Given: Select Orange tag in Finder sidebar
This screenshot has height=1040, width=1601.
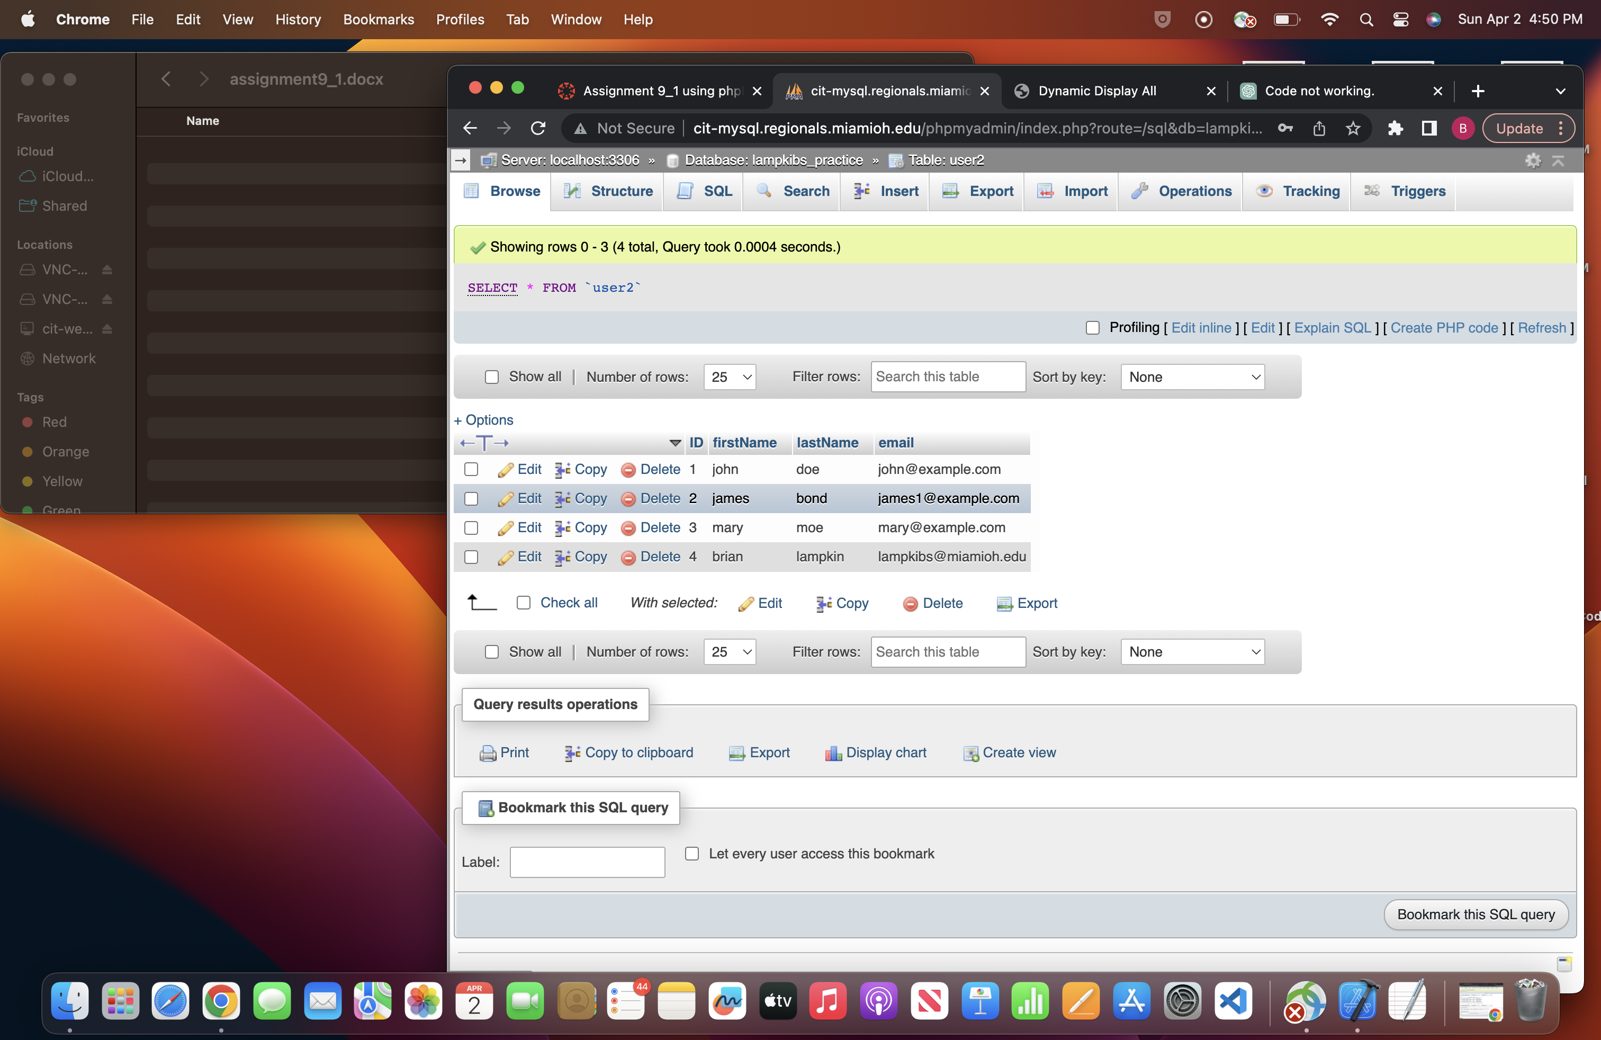Looking at the screenshot, I should tap(65, 452).
